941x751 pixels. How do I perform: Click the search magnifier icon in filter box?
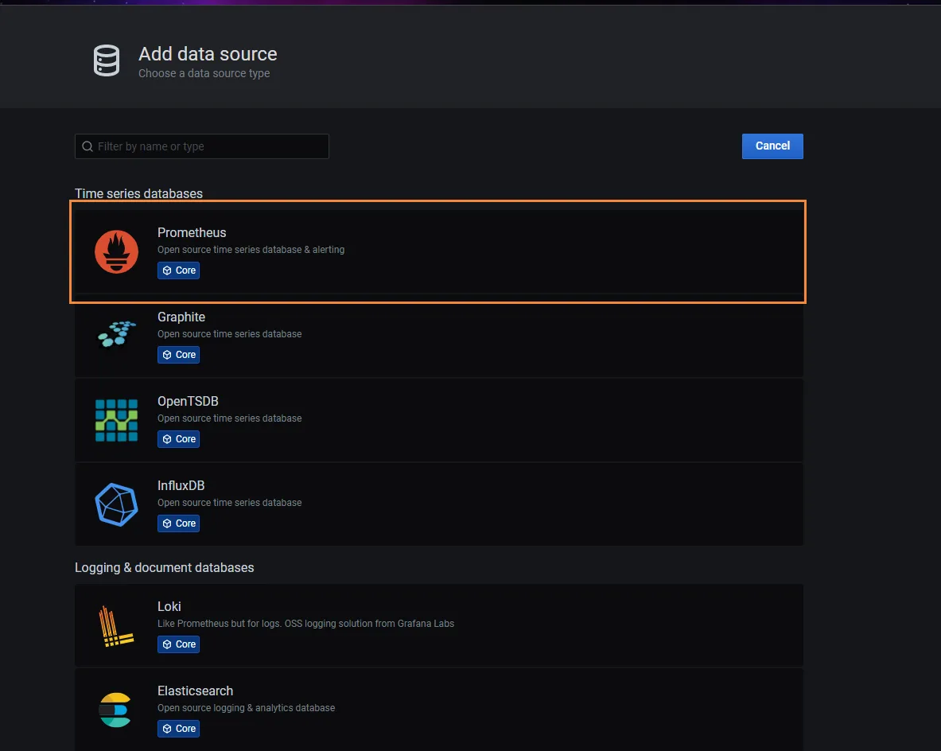[87, 146]
